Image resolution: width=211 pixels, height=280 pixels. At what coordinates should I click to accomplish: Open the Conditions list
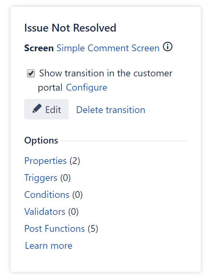point(47,195)
